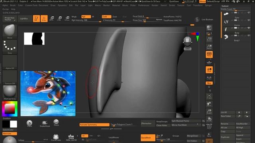Click the ZoomD icon in right shelf

[209, 111]
